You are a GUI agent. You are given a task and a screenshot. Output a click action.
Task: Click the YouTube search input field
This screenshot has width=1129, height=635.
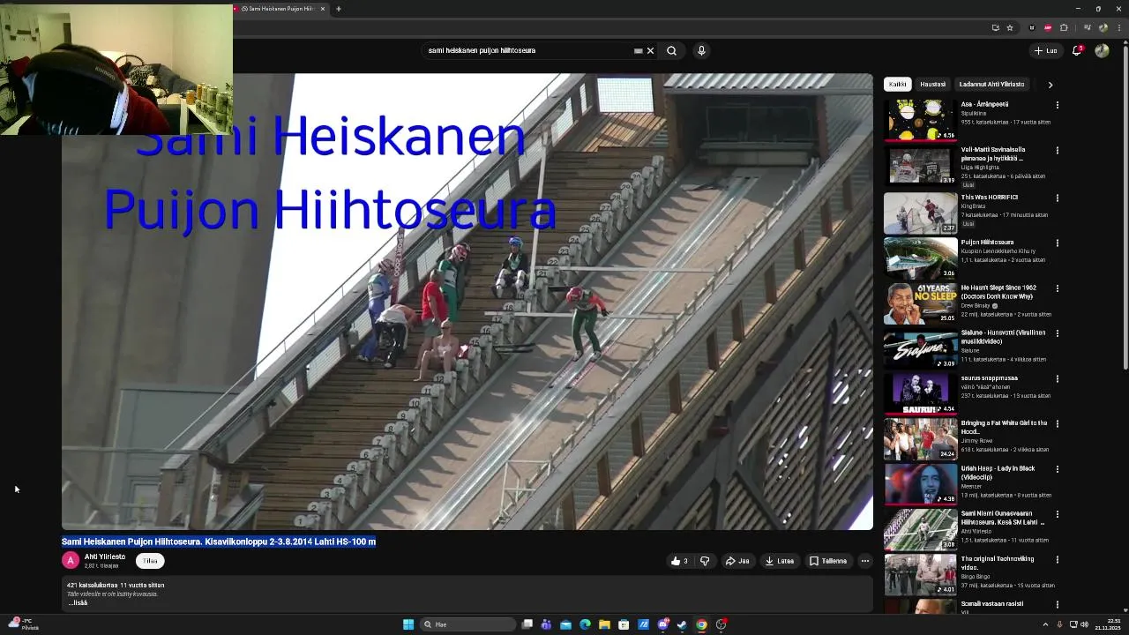click(529, 50)
